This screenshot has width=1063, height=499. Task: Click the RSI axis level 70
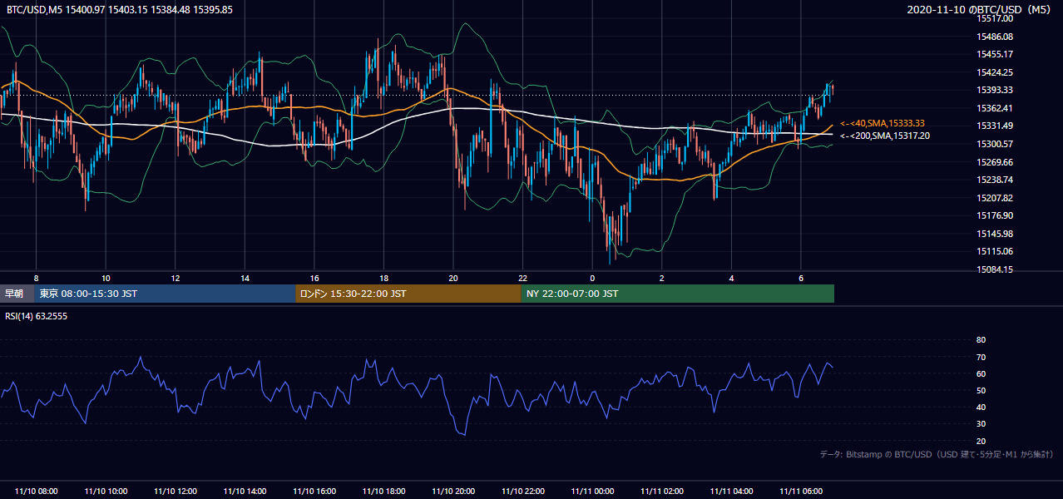(x=981, y=357)
